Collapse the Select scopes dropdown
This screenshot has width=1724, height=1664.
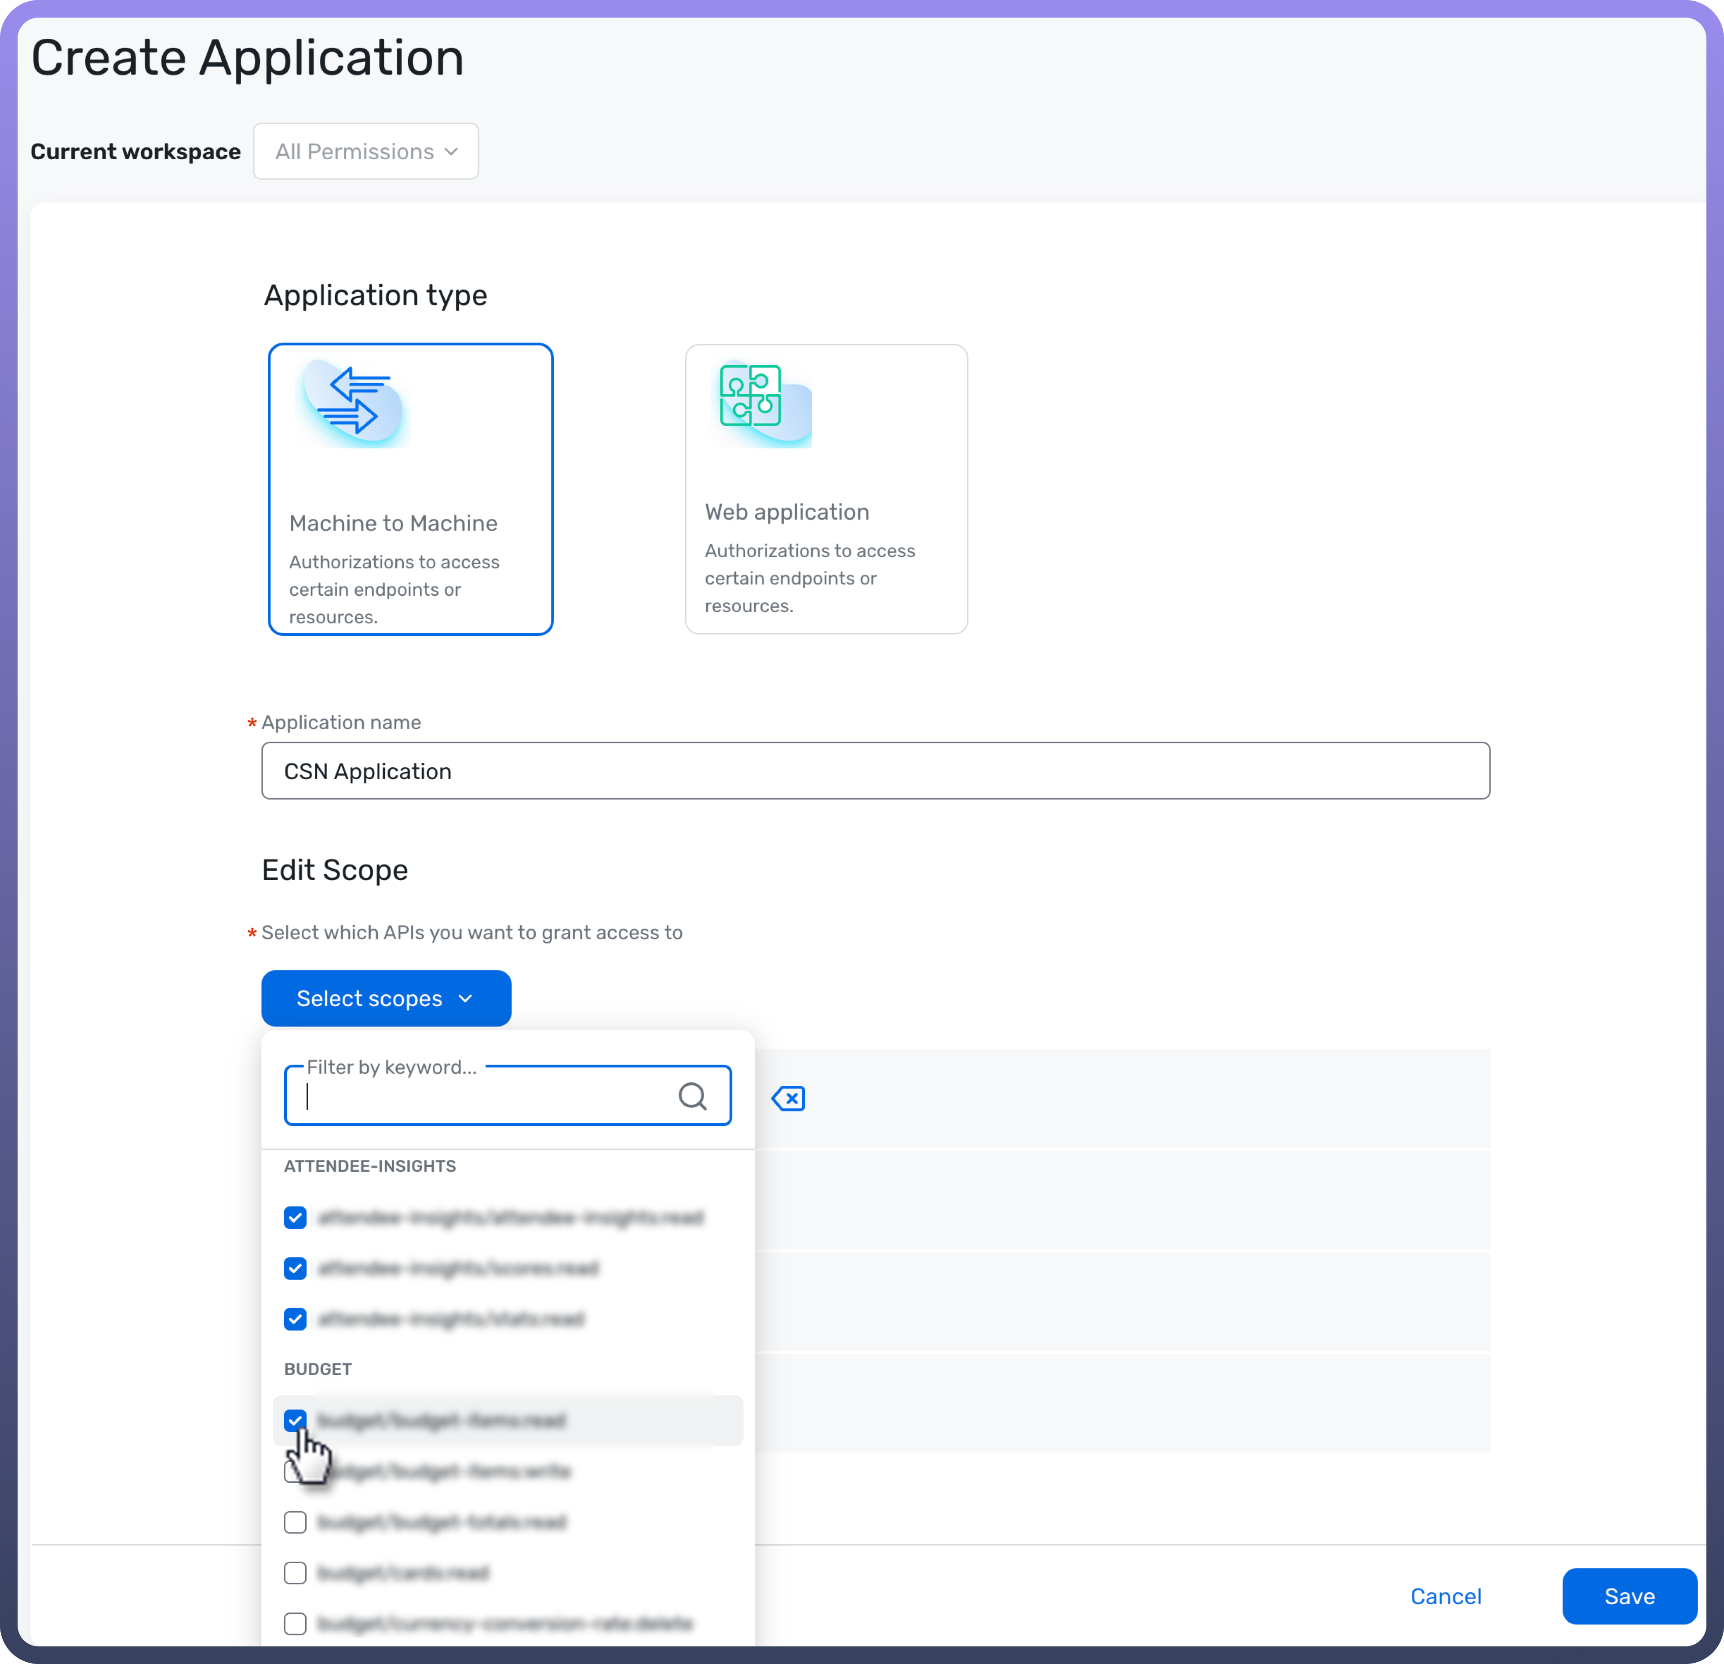tap(386, 999)
